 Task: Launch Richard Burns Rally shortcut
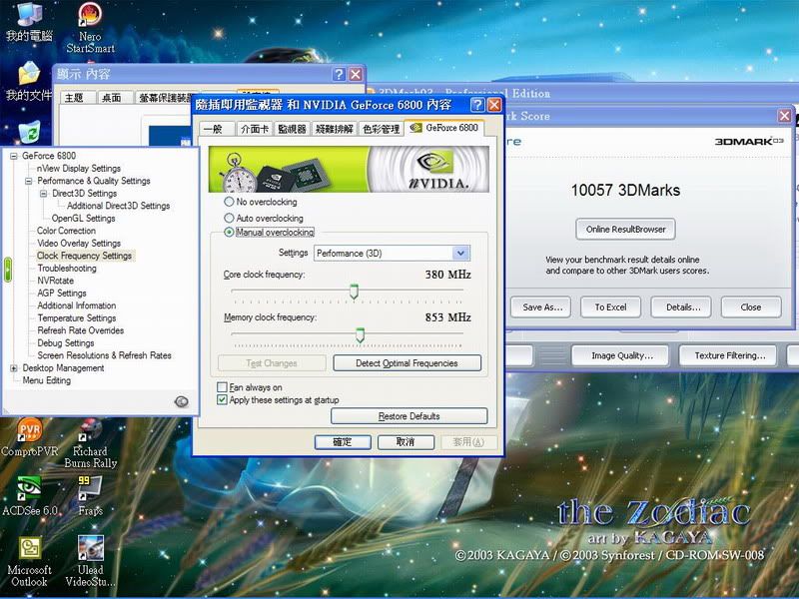pos(90,443)
